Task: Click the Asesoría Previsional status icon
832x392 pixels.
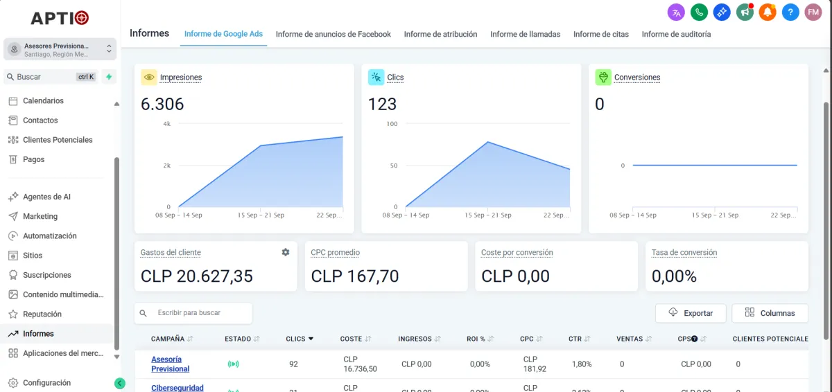Action: pyautogui.click(x=233, y=364)
